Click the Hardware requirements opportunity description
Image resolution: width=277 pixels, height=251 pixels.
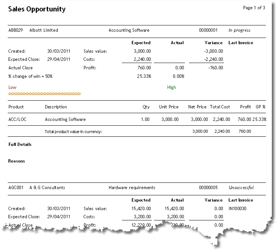click(132, 188)
